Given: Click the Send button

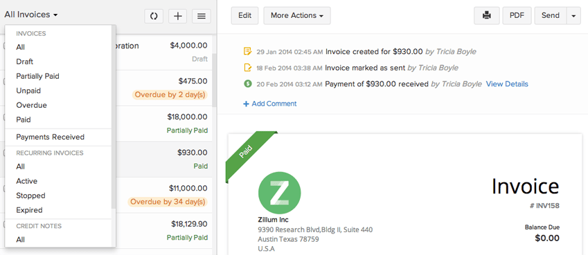Looking at the screenshot, I should click(551, 16).
